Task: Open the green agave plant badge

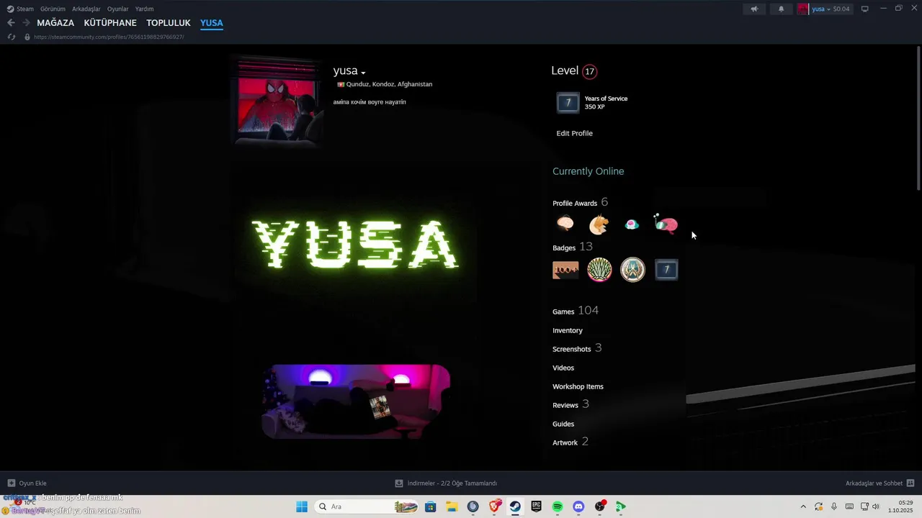Action: click(599, 270)
